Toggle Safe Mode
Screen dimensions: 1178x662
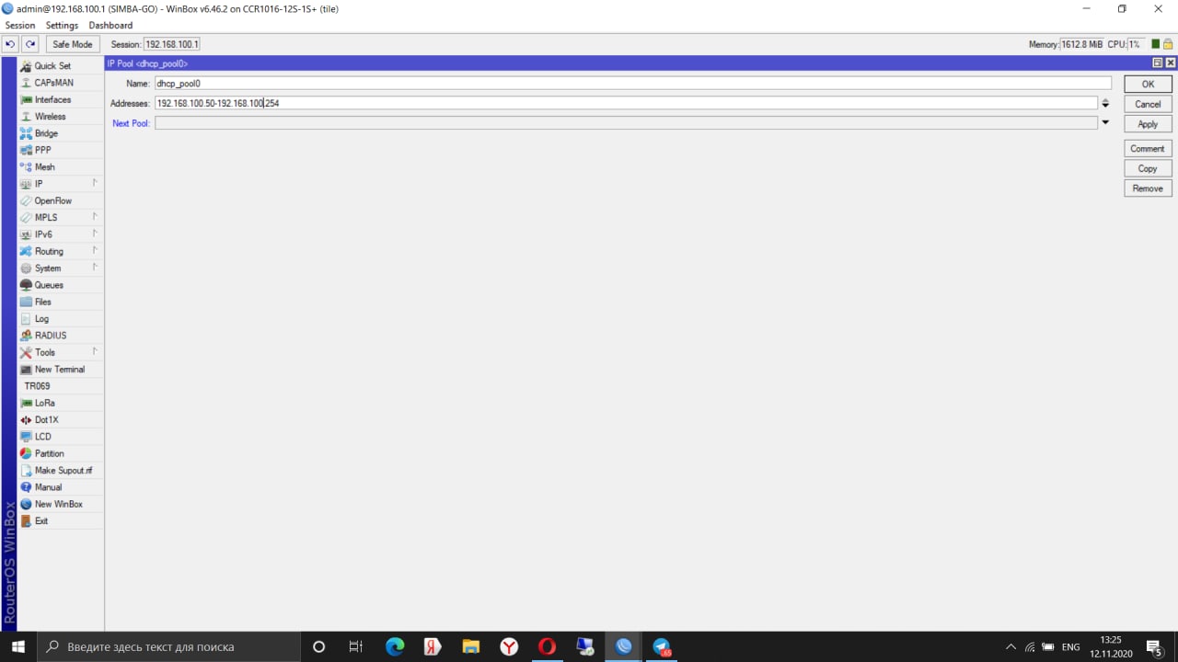tap(73, 44)
